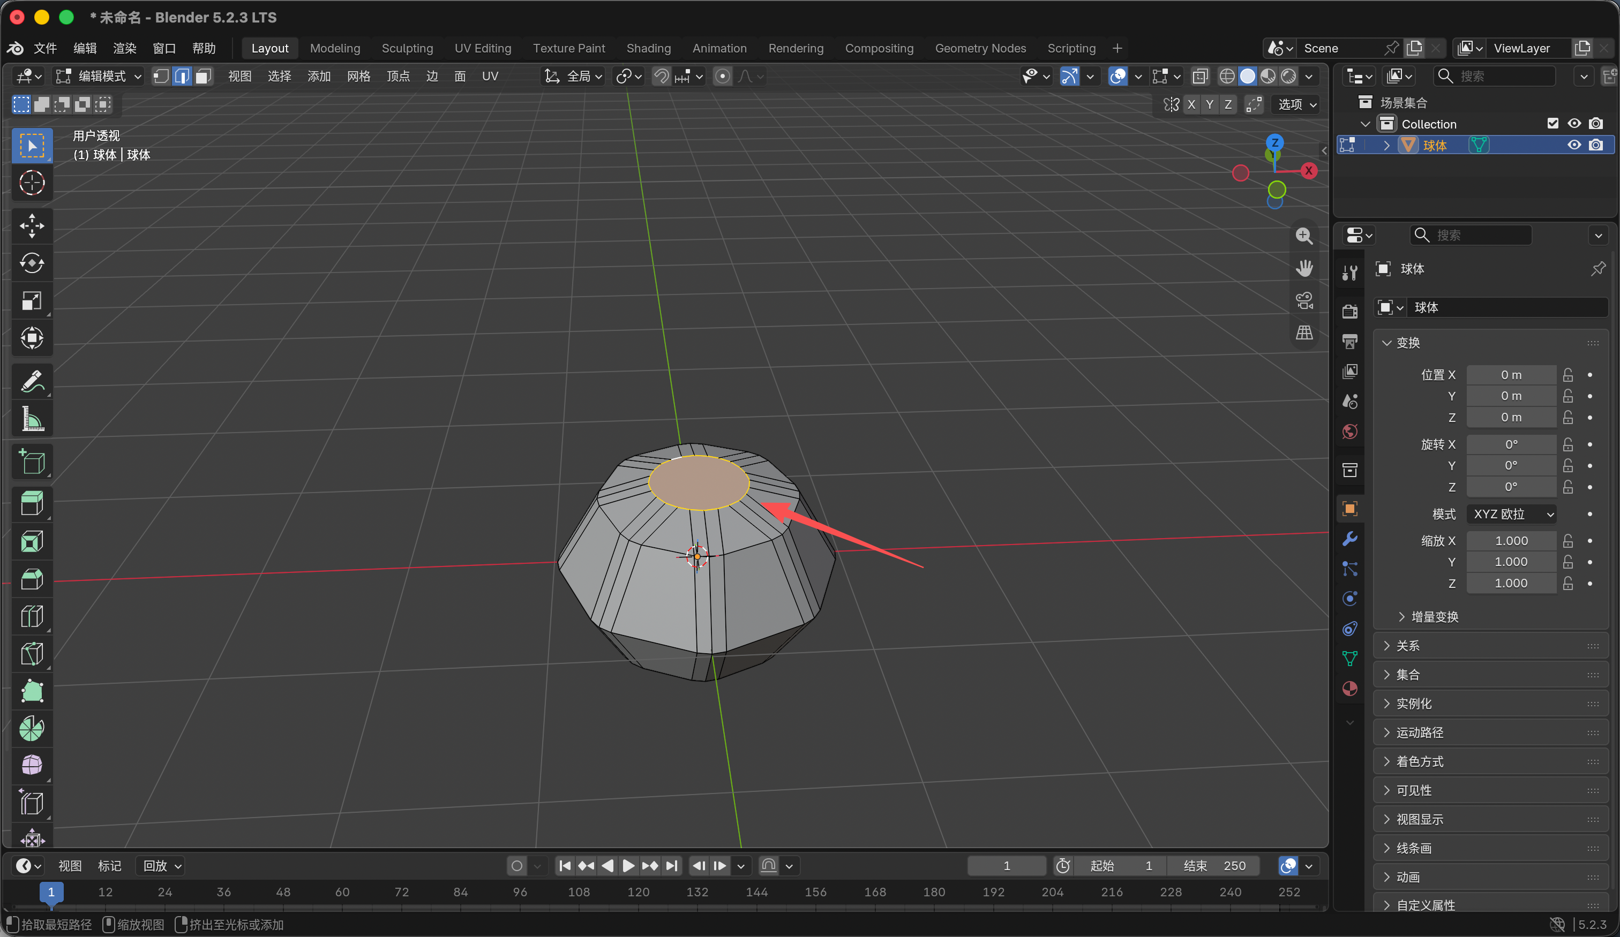Switch to face select mode
1620x937 pixels.
tap(203, 77)
